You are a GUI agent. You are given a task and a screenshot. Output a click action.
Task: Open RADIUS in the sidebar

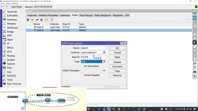(11, 76)
